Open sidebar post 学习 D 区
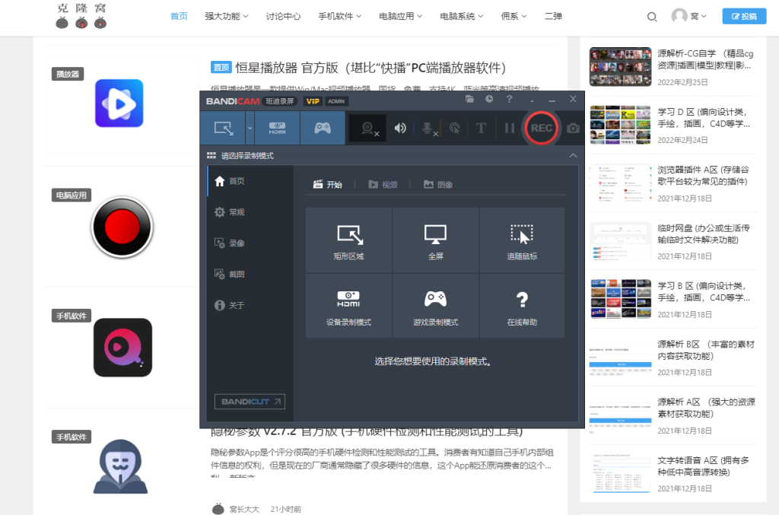 click(704, 118)
